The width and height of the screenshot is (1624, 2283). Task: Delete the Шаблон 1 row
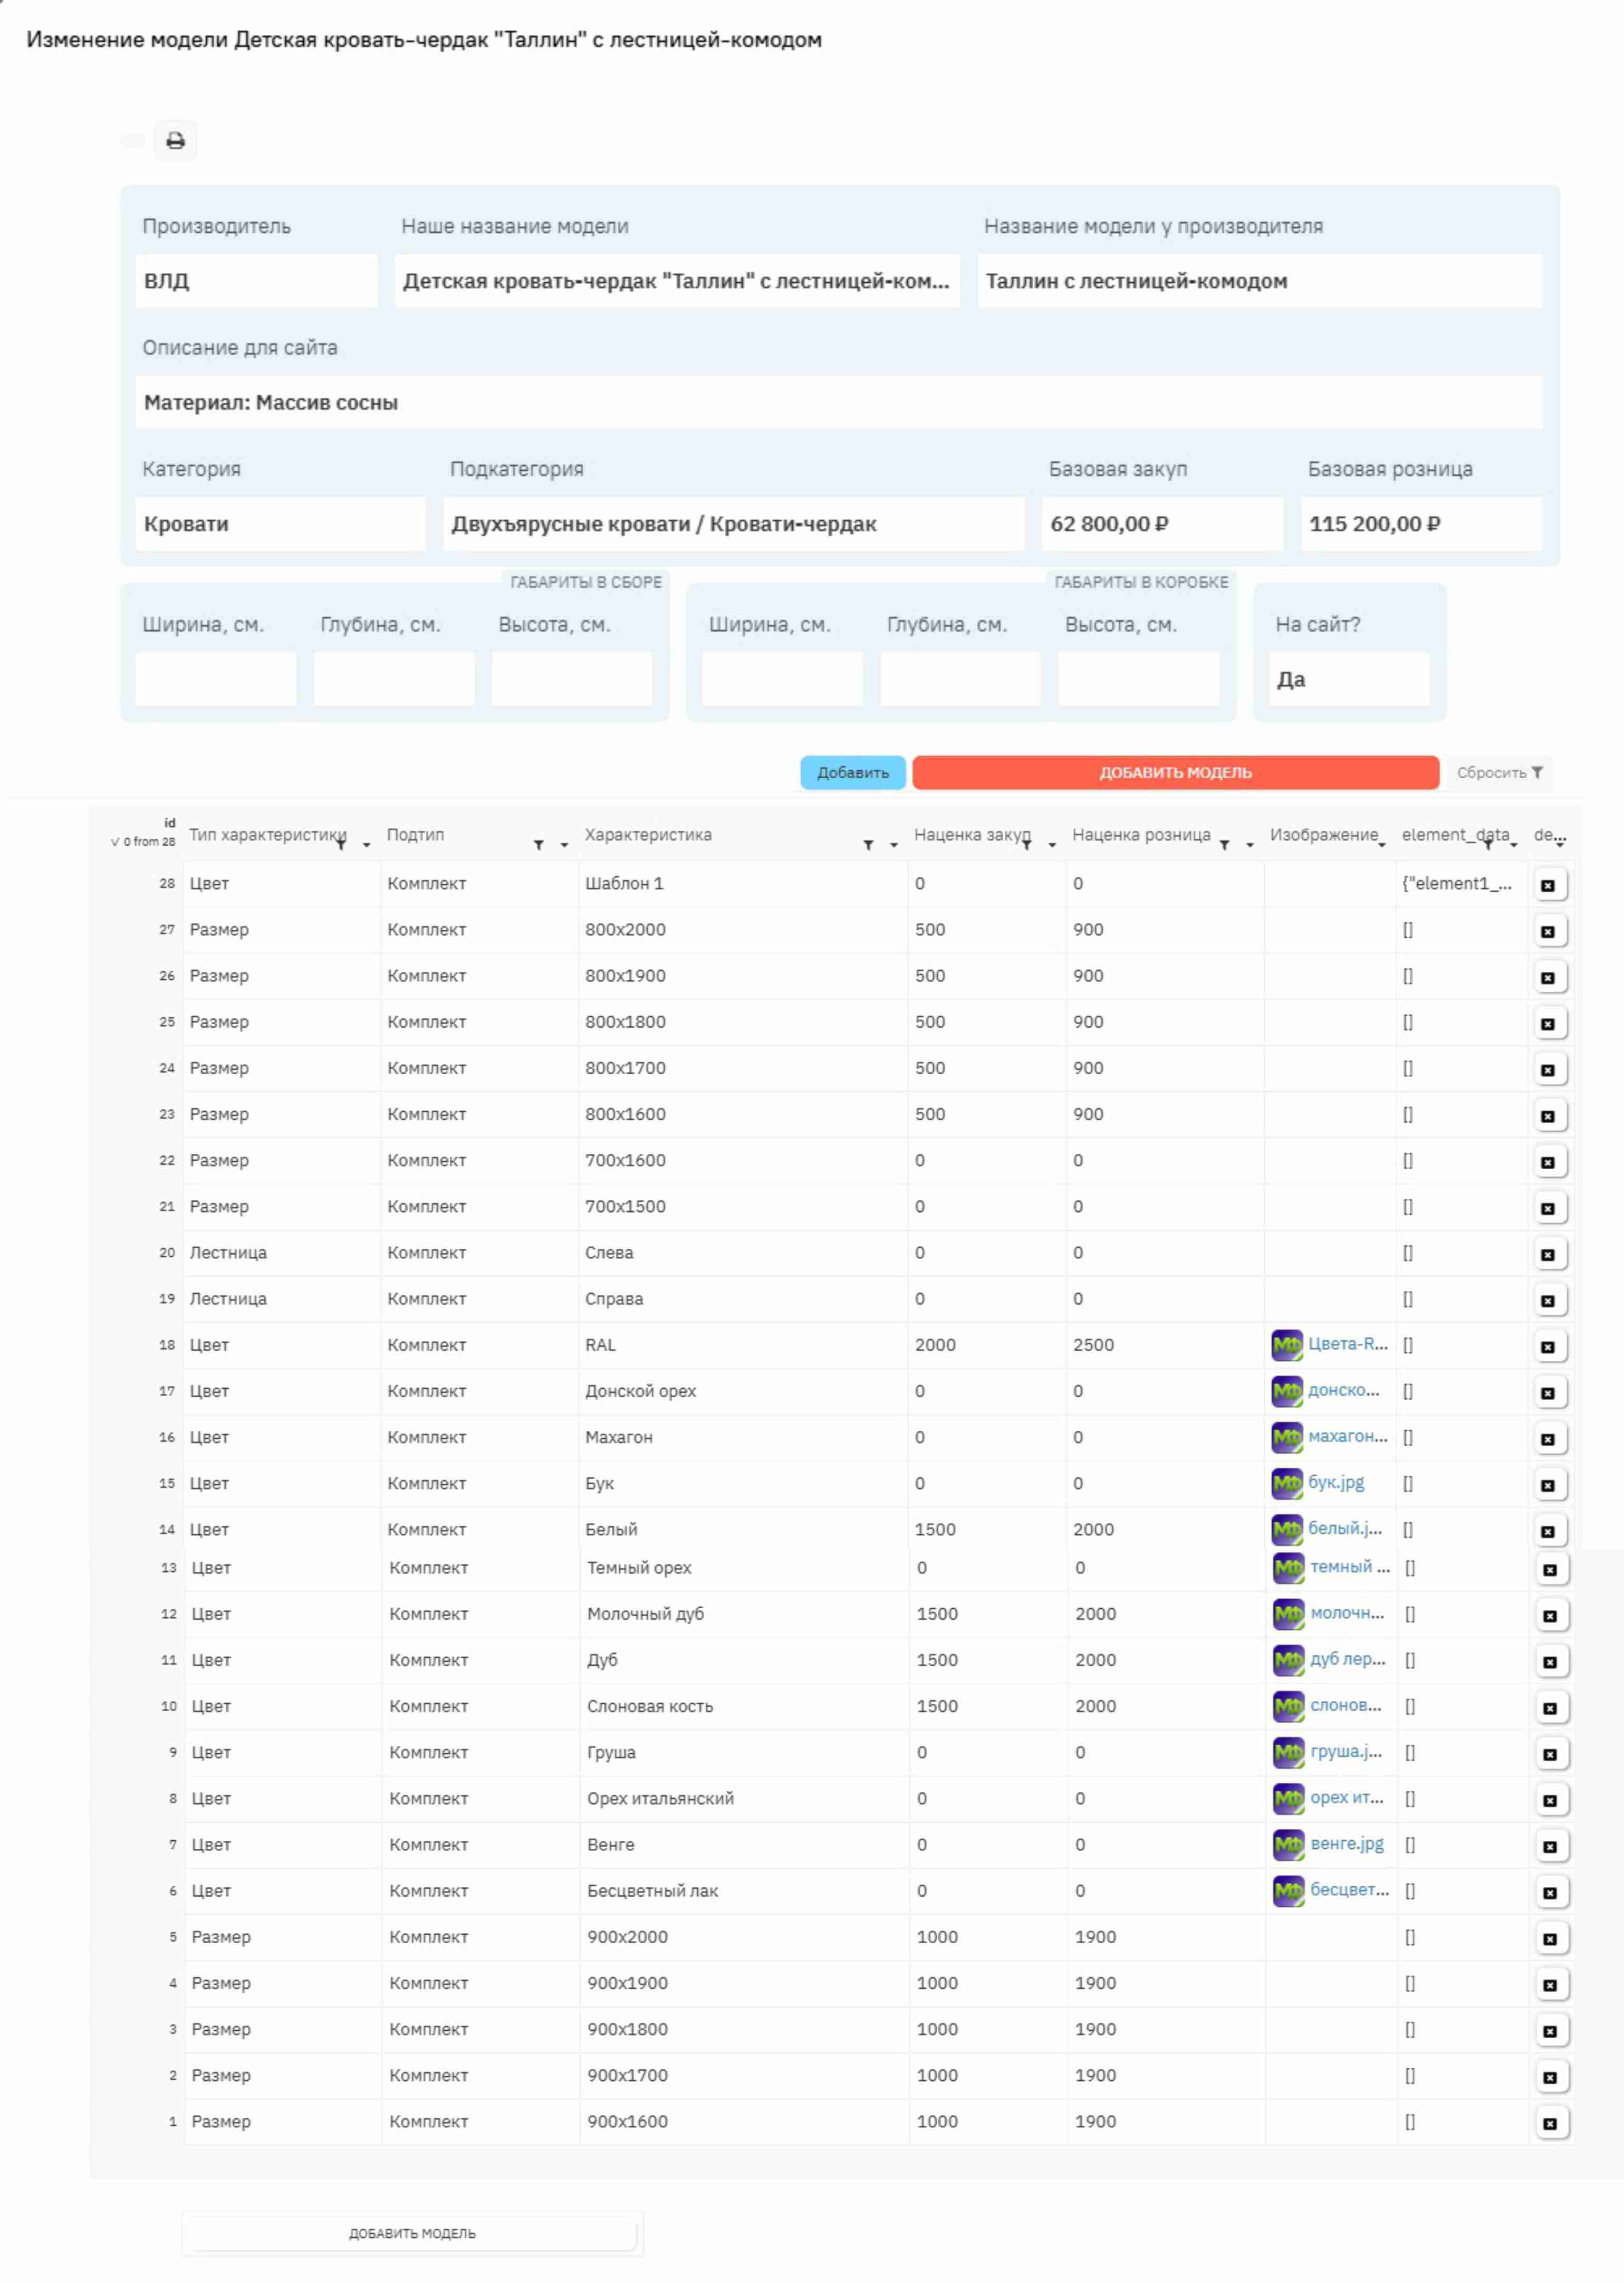(1547, 884)
